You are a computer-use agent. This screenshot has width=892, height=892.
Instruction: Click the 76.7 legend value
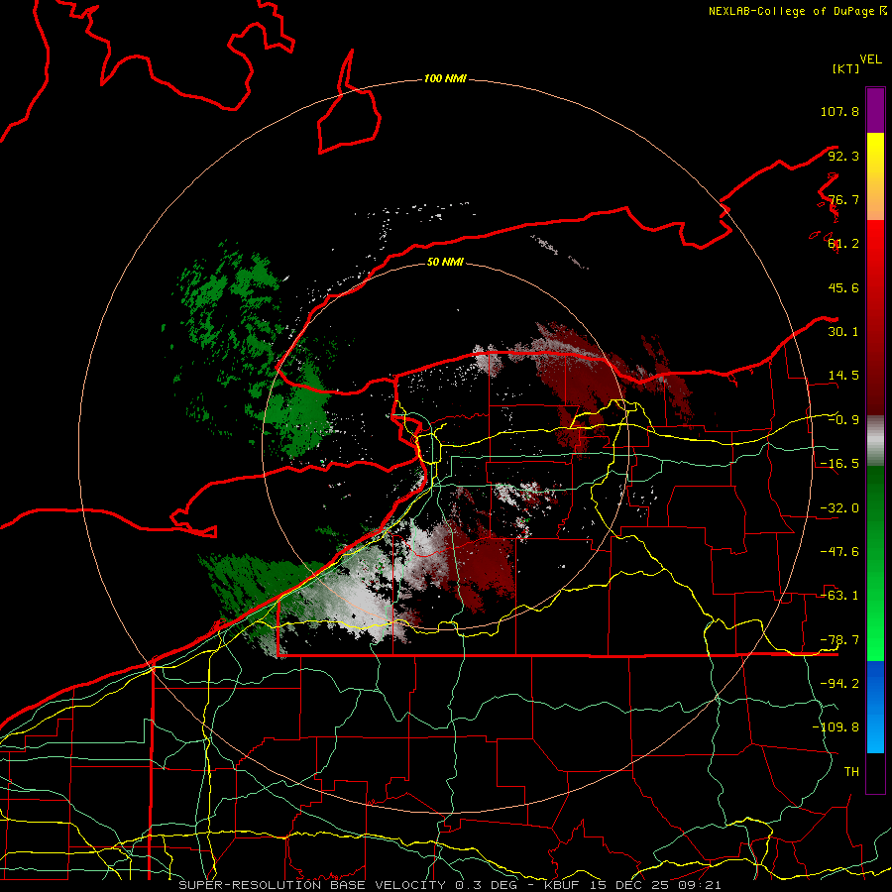(x=843, y=199)
